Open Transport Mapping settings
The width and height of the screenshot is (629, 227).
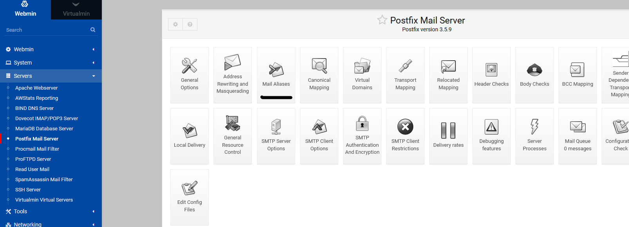pyautogui.click(x=405, y=75)
